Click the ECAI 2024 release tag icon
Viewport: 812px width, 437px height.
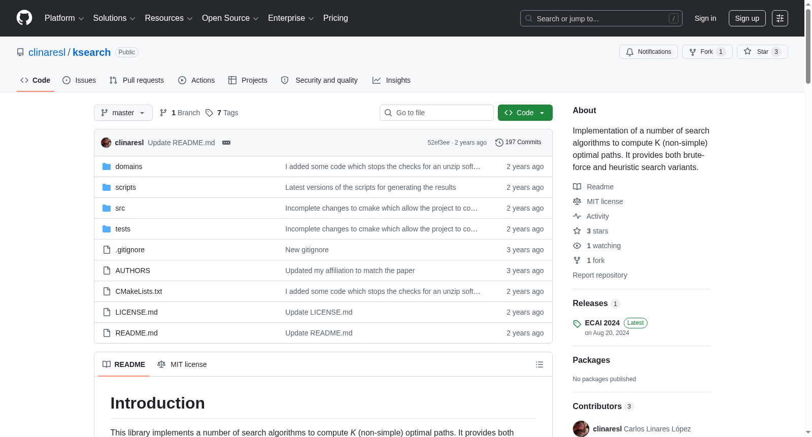[x=577, y=324]
